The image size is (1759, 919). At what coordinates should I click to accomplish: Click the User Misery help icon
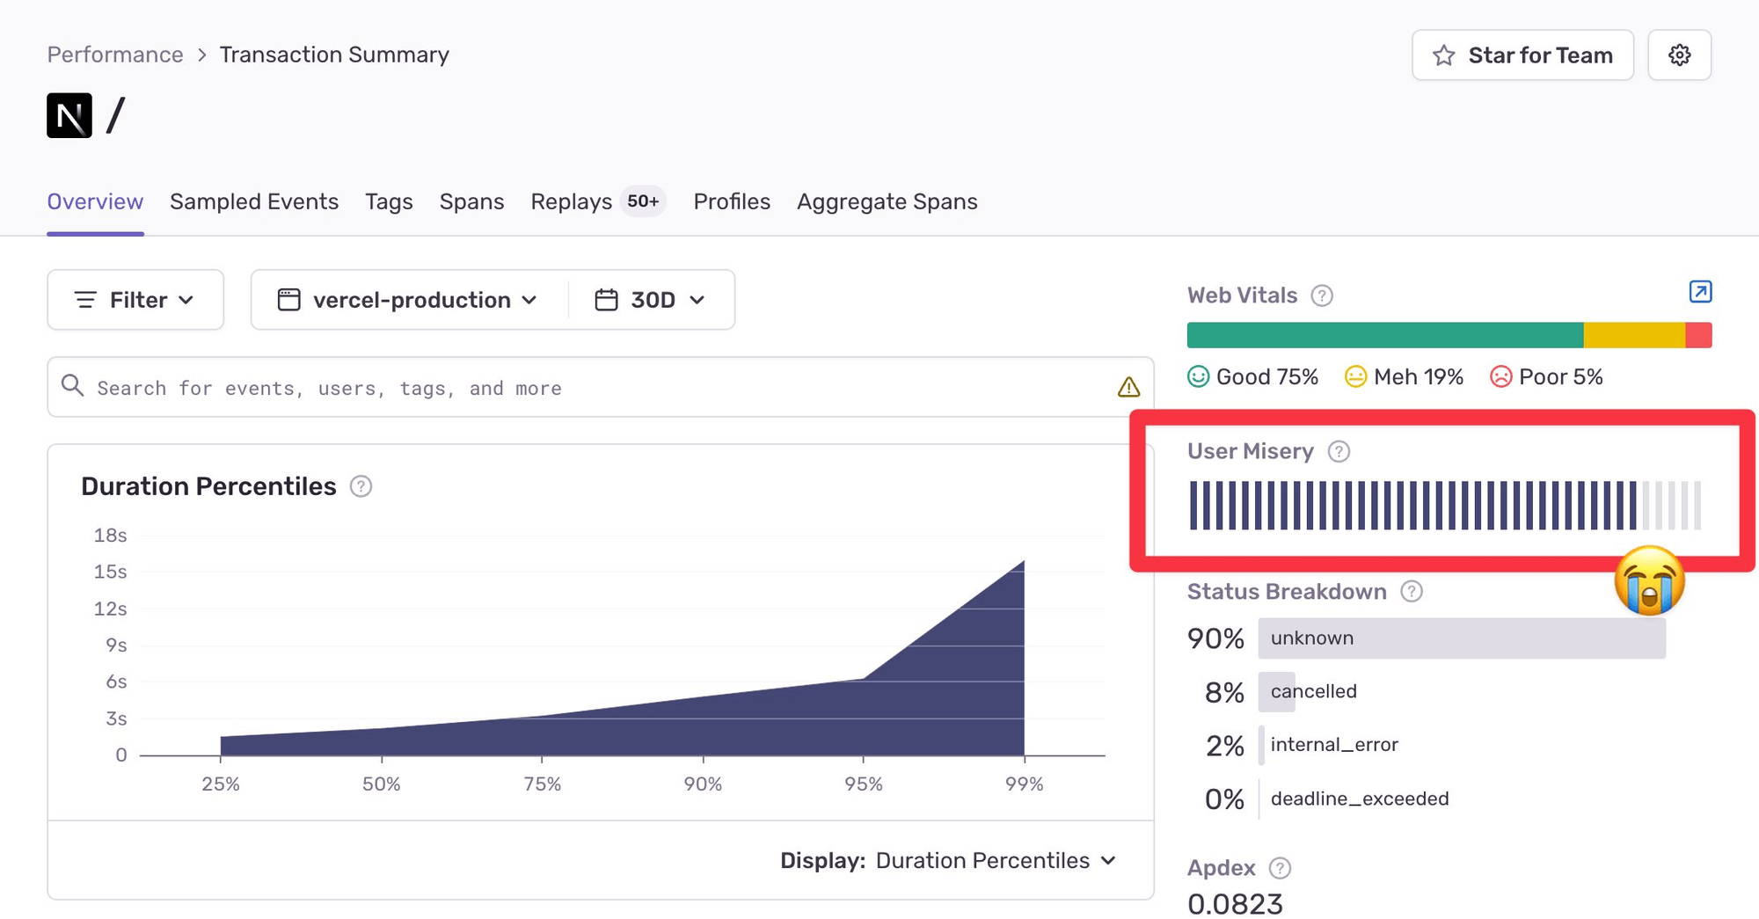point(1338,452)
